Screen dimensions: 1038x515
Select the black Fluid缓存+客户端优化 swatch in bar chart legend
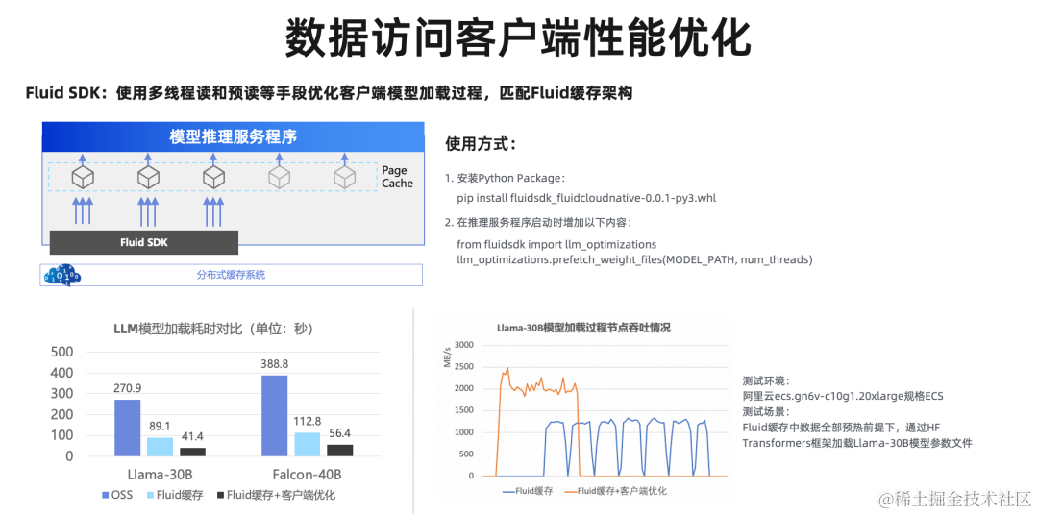pyautogui.click(x=219, y=495)
